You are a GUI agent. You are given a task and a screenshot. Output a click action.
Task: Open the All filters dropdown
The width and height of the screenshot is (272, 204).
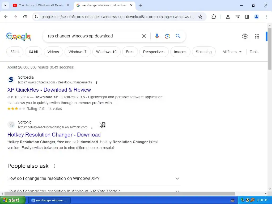pos(232,52)
